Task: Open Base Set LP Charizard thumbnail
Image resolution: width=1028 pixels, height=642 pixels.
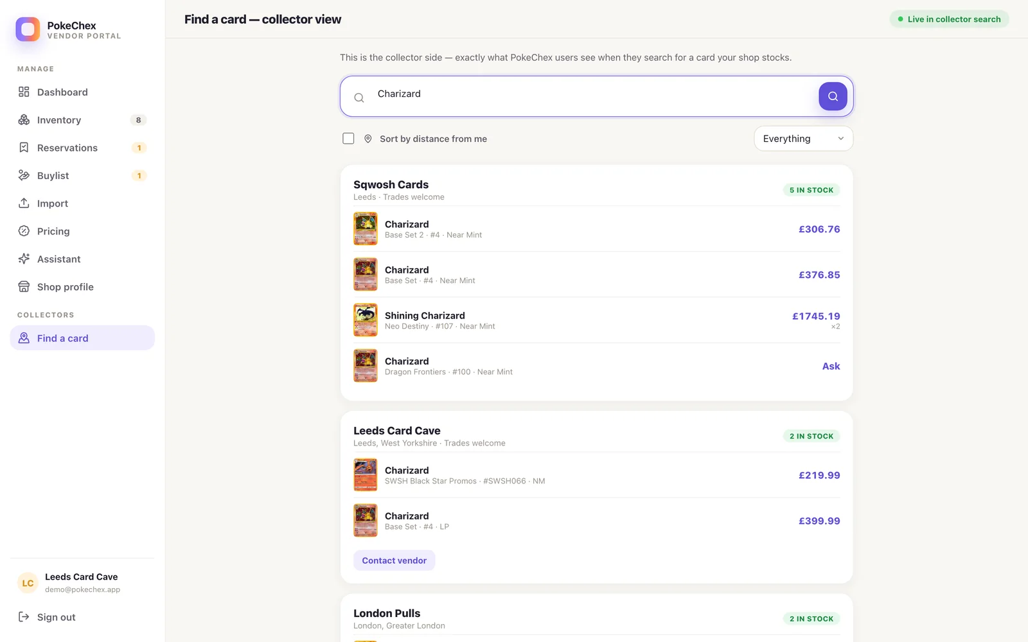Action: (x=366, y=520)
